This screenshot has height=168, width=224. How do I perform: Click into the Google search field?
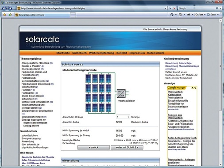pyautogui.click(x=197, y=8)
